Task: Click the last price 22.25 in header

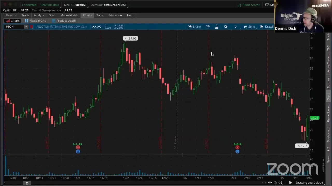Action: (96, 27)
